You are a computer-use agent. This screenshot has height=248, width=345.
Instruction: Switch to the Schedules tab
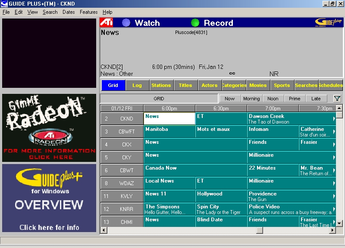(x=330, y=85)
